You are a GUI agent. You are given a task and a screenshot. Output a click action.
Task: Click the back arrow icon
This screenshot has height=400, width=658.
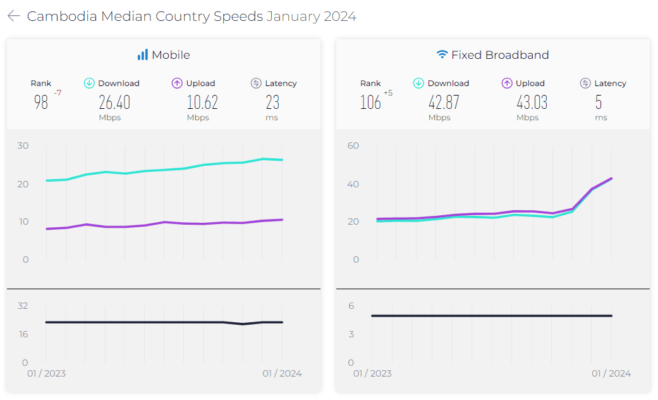pyautogui.click(x=13, y=16)
